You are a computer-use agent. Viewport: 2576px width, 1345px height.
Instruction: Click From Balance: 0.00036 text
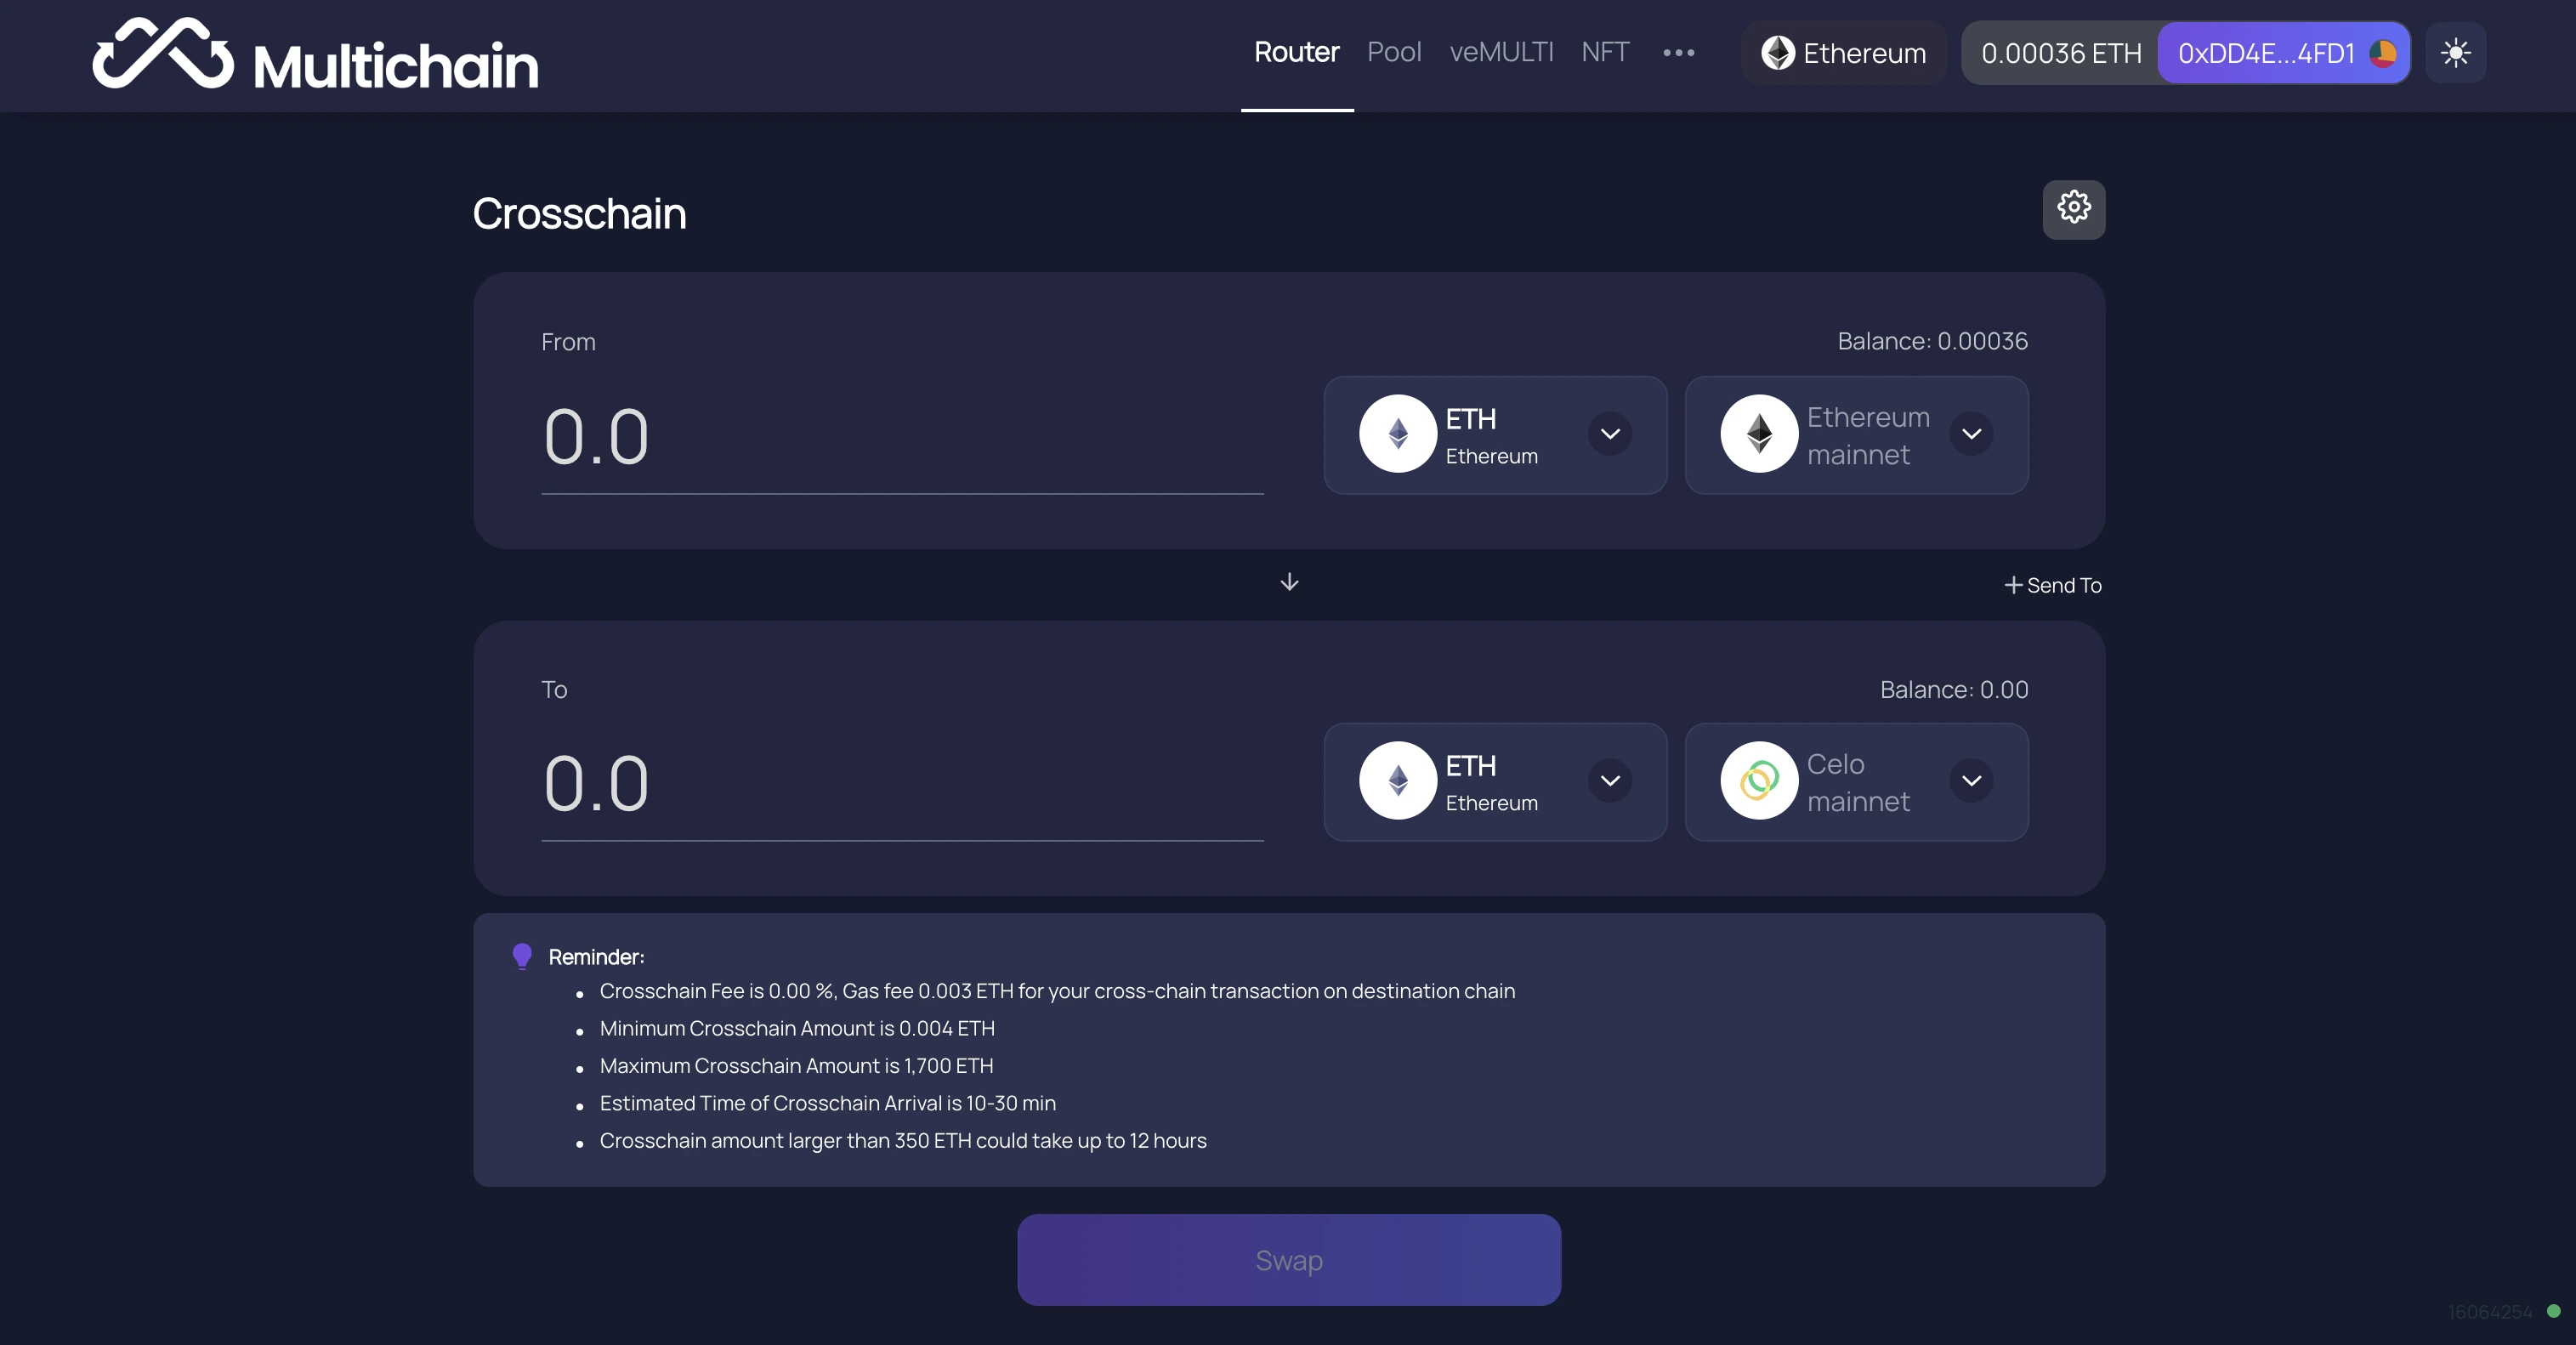click(x=1932, y=341)
